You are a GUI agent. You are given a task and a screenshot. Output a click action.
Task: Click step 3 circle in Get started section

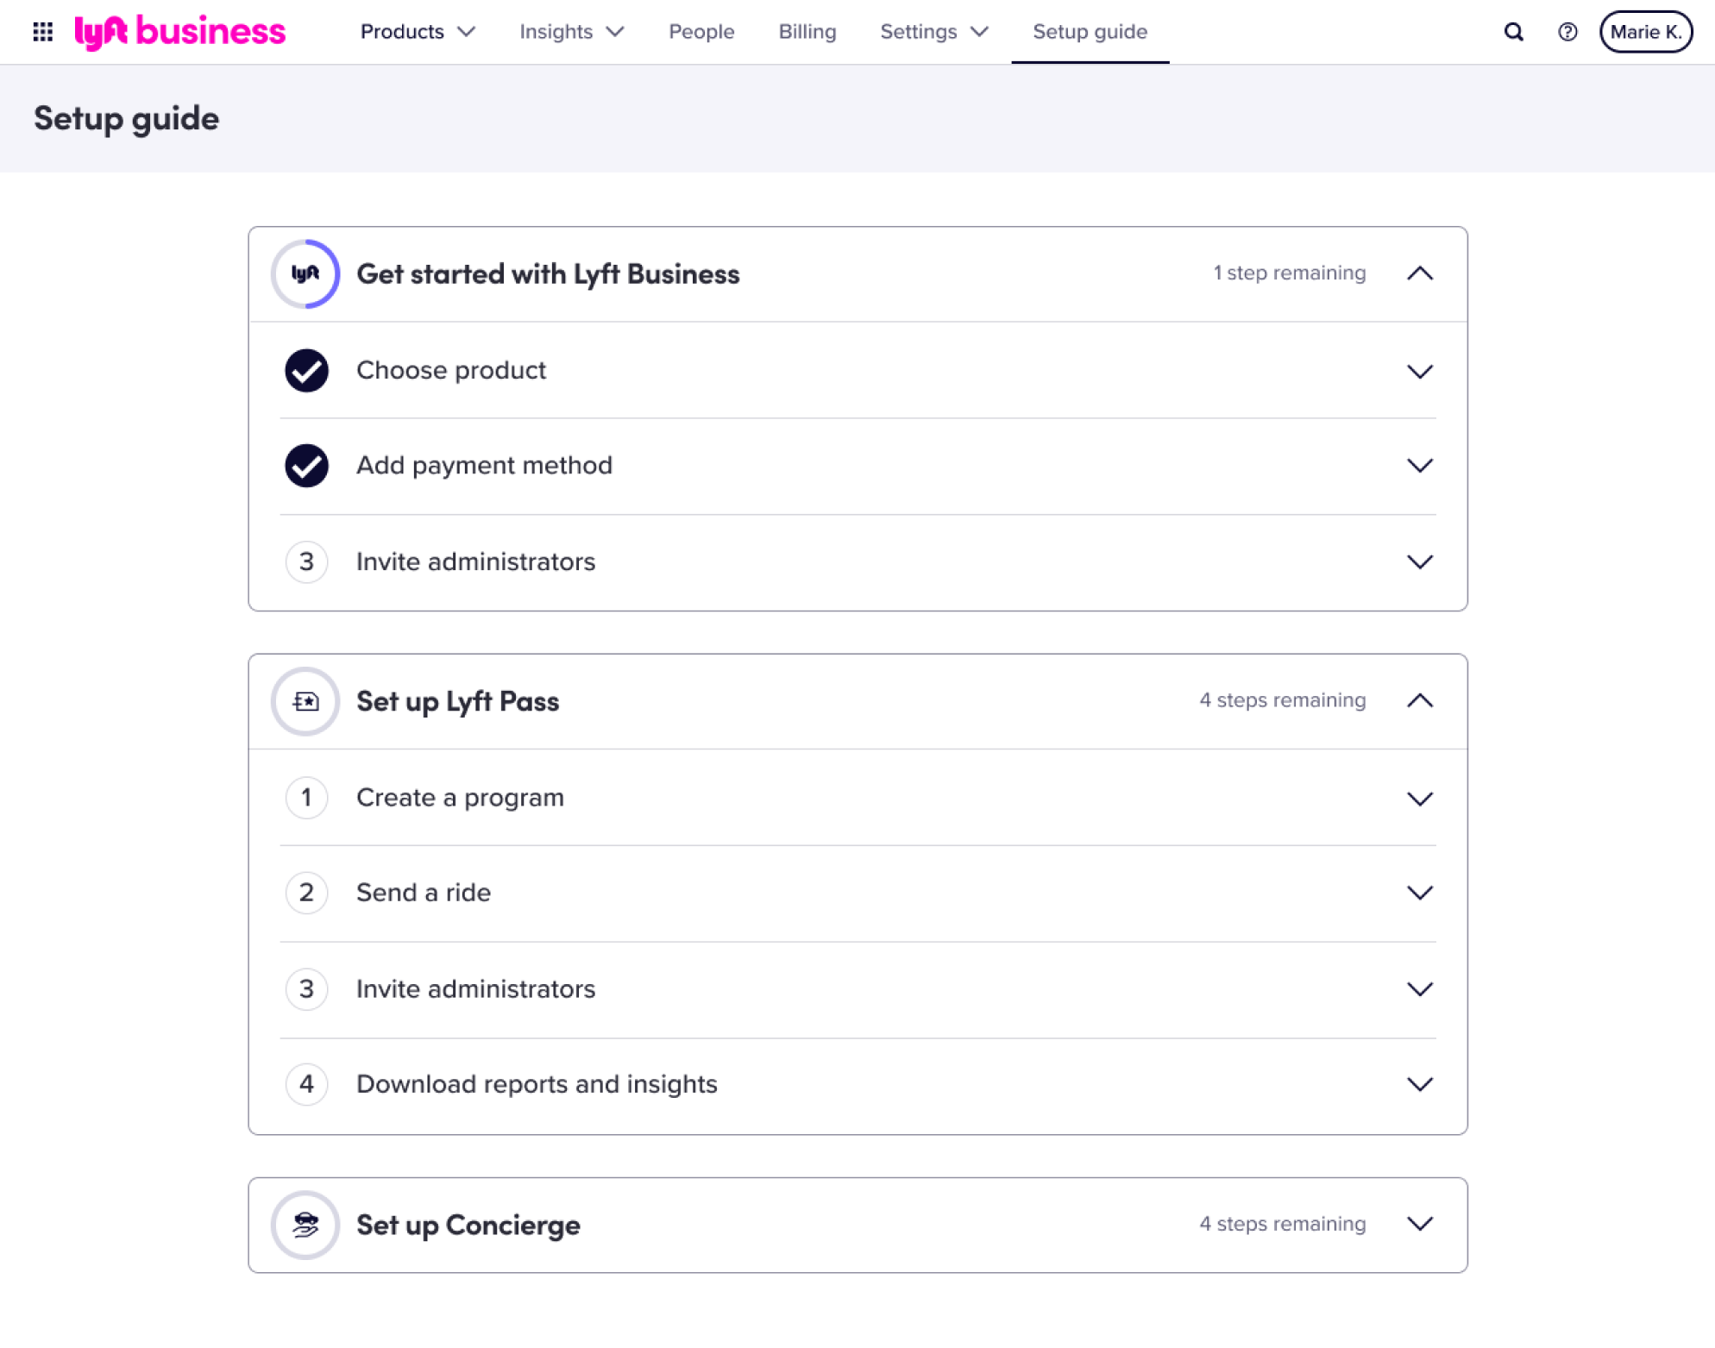(x=306, y=561)
